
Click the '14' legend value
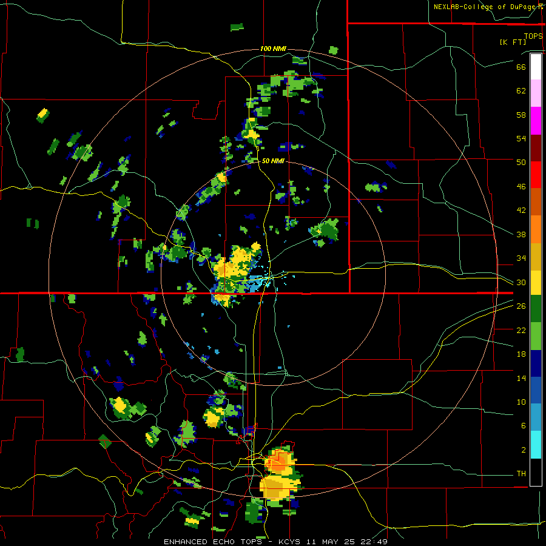521,378
